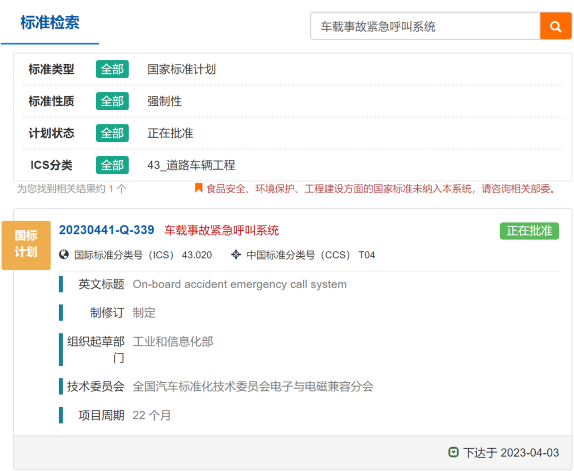
Task: Click the 标准类型 filter label
Action: pos(51,69)
